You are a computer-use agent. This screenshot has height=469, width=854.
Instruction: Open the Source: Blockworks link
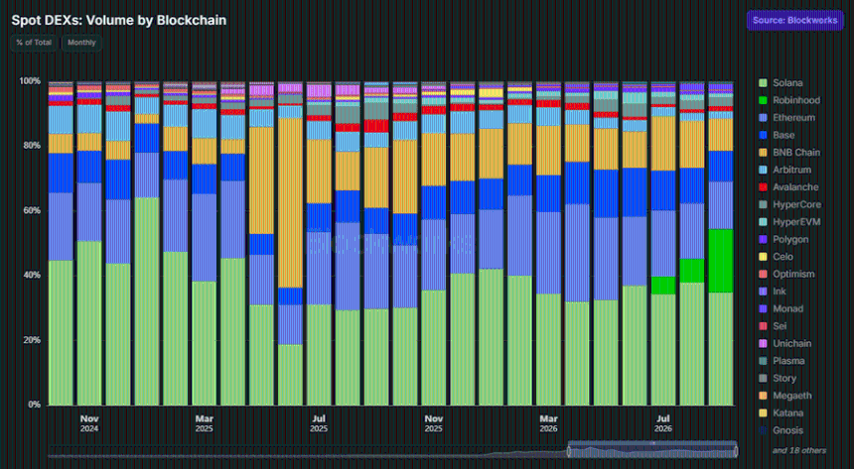(794, 20)
